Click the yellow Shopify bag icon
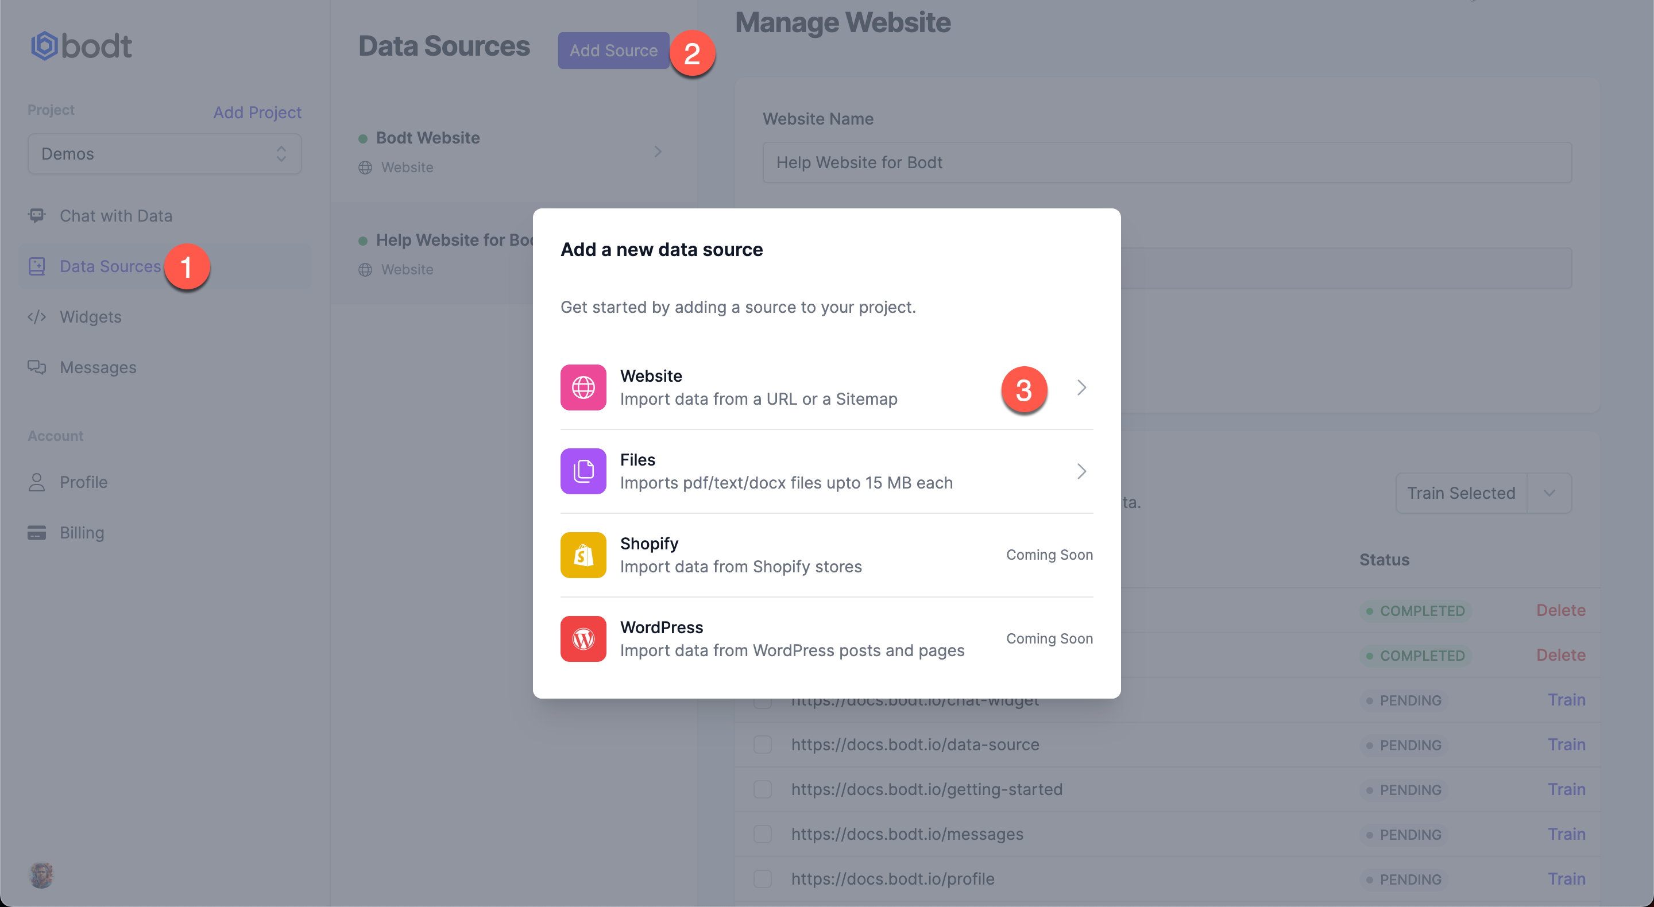The image size is (1654, 907). click(x=583, y=555)
